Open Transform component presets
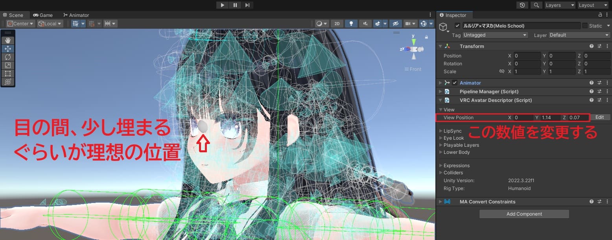 point(599,46)
